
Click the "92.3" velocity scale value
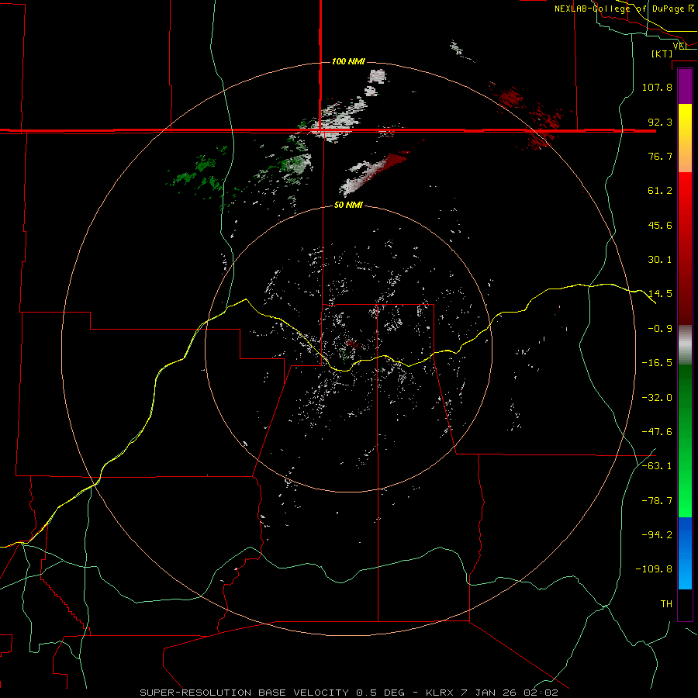point(660,122)
